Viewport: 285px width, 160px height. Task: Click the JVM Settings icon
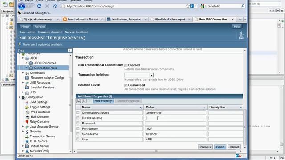click(27, 102)
